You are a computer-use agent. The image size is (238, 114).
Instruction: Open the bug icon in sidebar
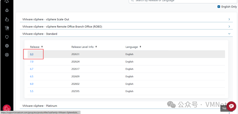click(x=7, y=10)
